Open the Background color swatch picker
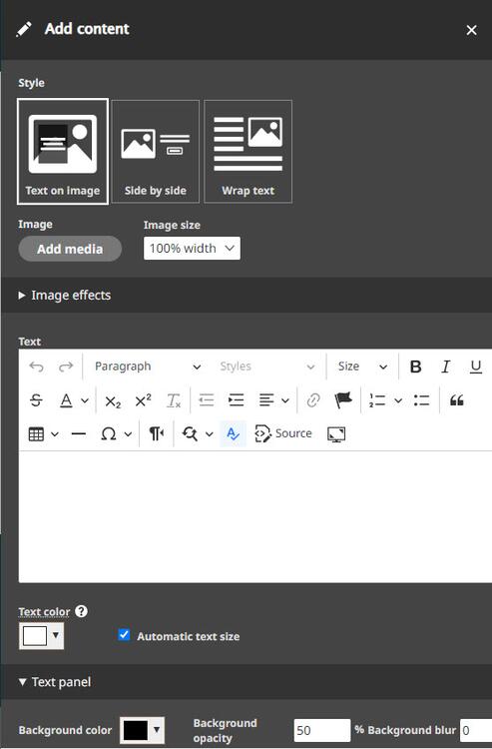The image size is (492, 749). click(142, 730)
